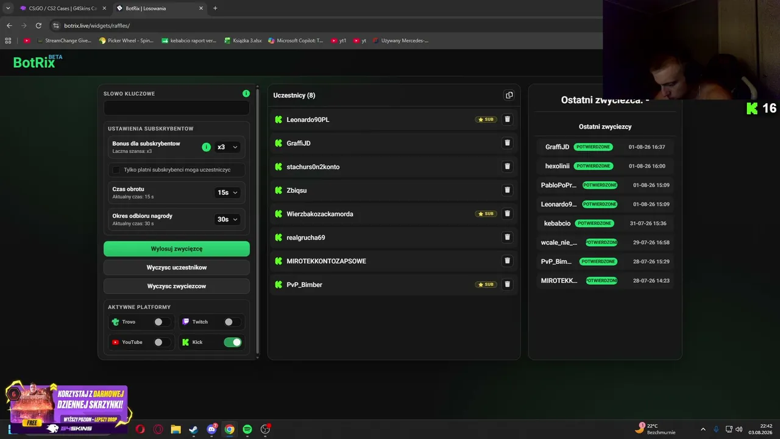Viewport: 780px width, 439px height.
Task: Open the volume control in system tray
Action: 739,429
